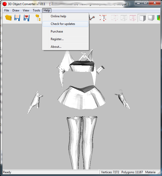Click the blue Save floppy disk icon
Image resolution: width=162 pixels, height=176 pixels.
[17, 18]
